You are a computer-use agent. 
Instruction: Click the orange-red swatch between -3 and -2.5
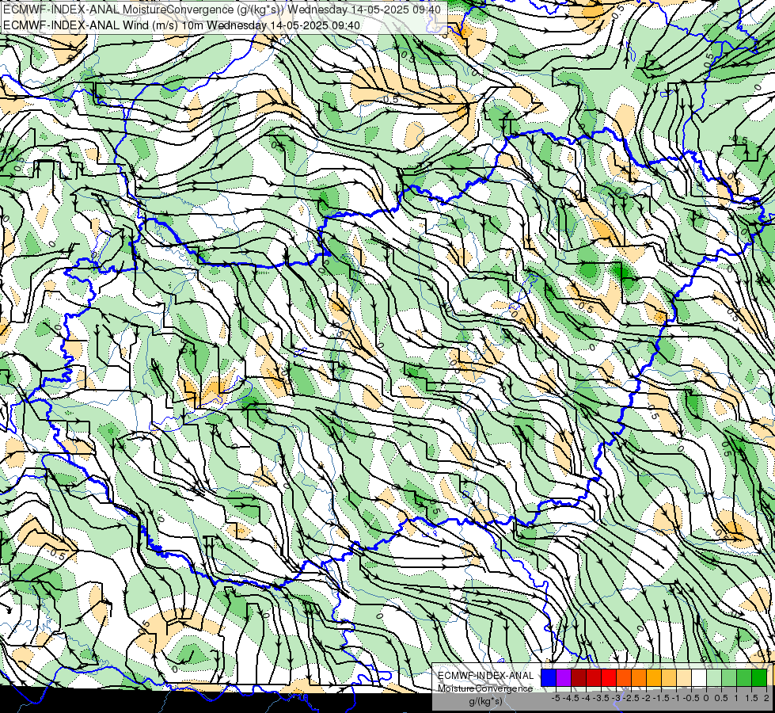(x=624, y=677)
